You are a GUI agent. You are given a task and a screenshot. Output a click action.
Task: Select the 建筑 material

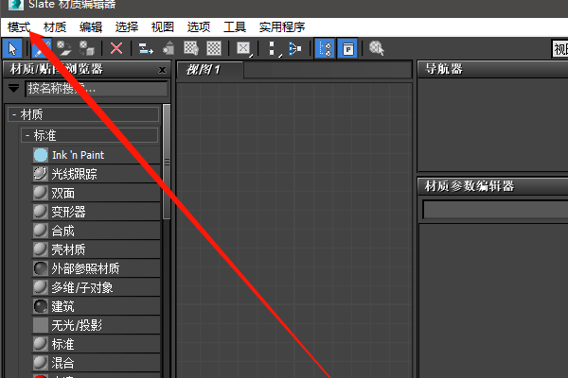96,306
